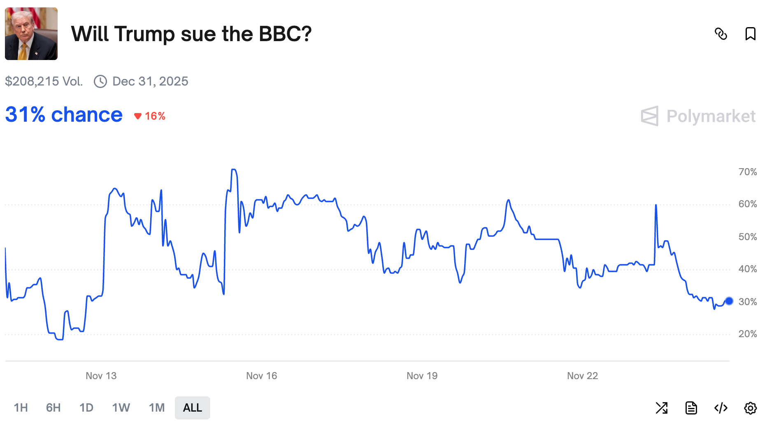Click the red 16% change indicator
767x426 pixels.
pyautogui.click(x=150, y=116)
